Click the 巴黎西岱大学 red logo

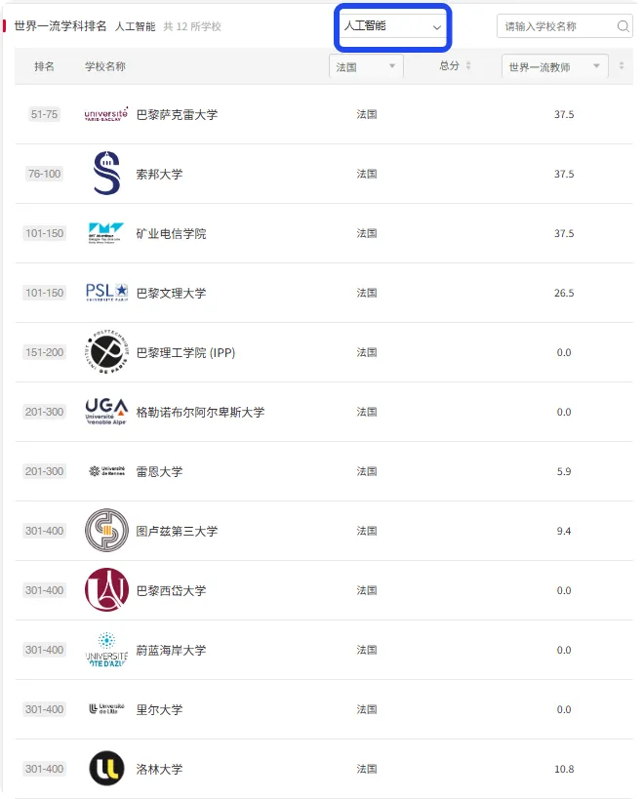(x=106, y=589)
